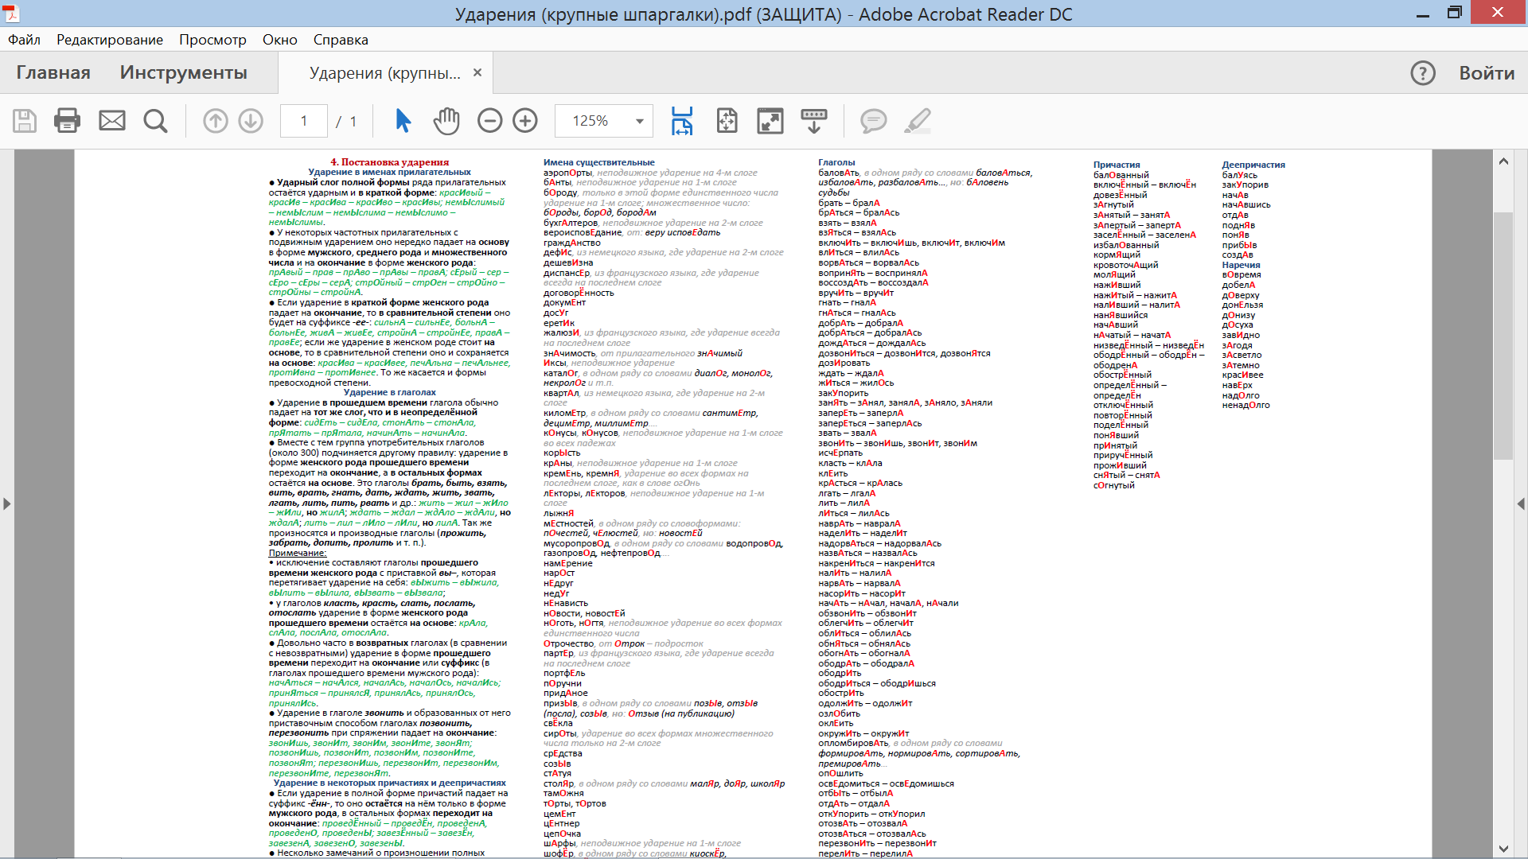Click the word 'договорЁнность'
The width and height of the screenshot is (1528, 859).
pos(579,293)
